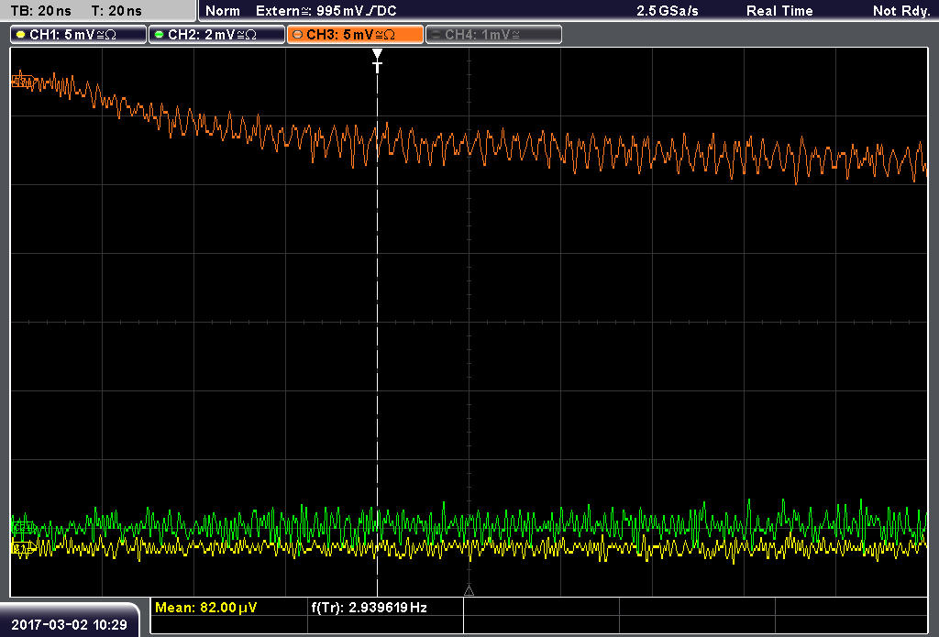Click the Mean: 82.00 µV measurement

[205, 608]
